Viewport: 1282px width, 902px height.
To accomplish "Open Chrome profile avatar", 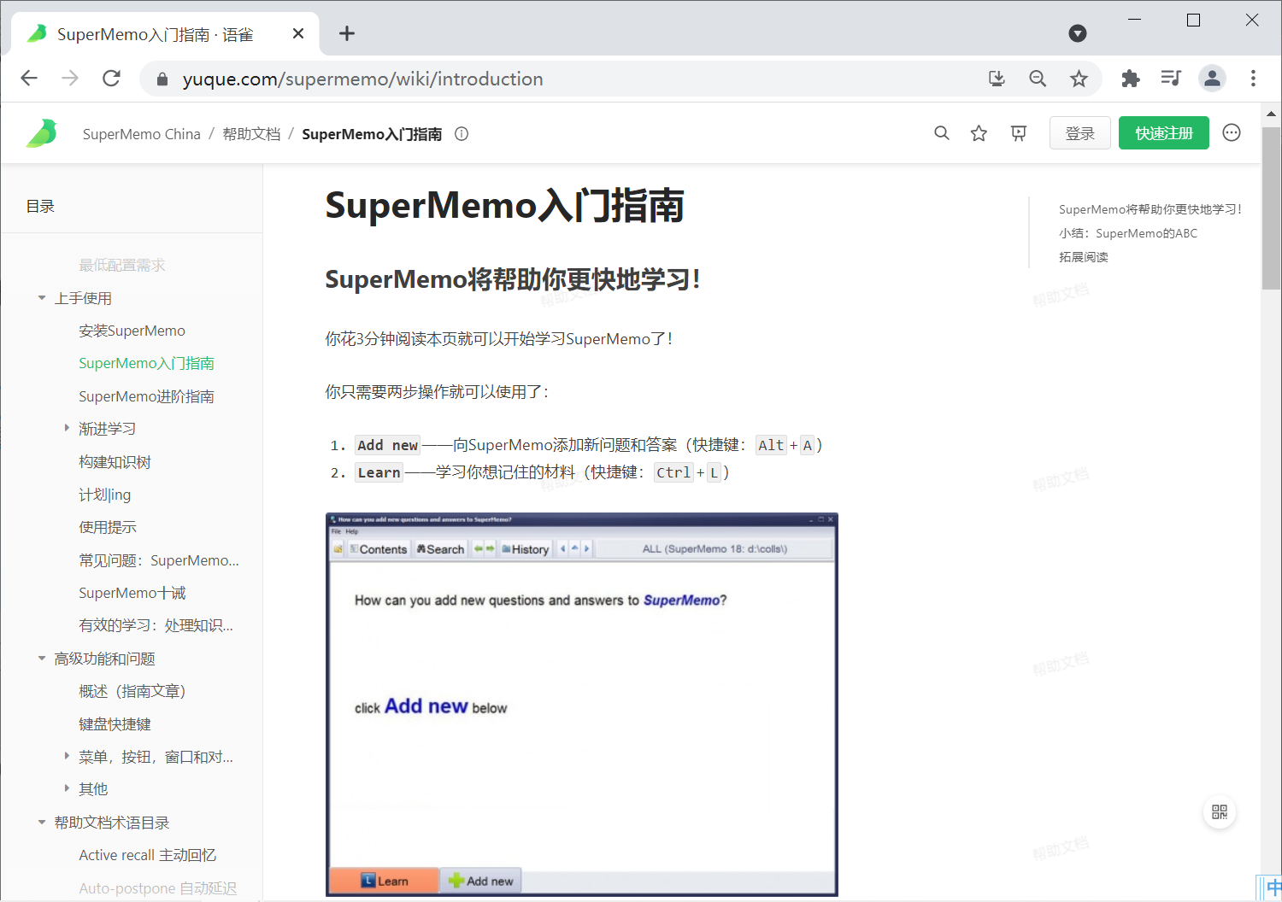I will 1212,79.
